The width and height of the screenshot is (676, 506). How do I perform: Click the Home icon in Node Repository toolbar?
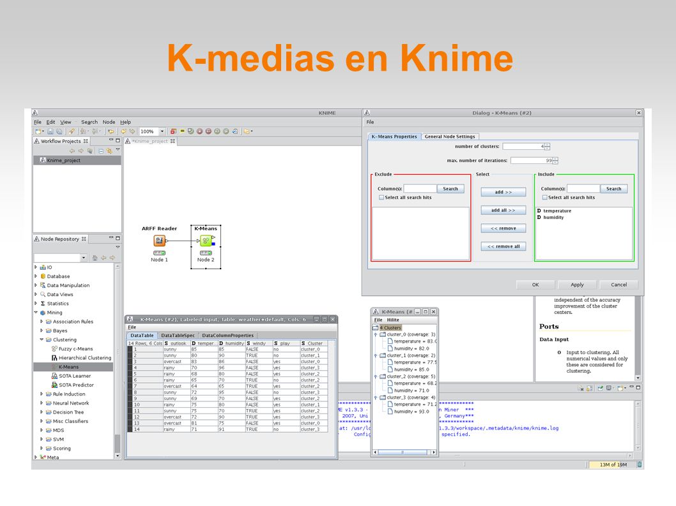tap(95, 258)
